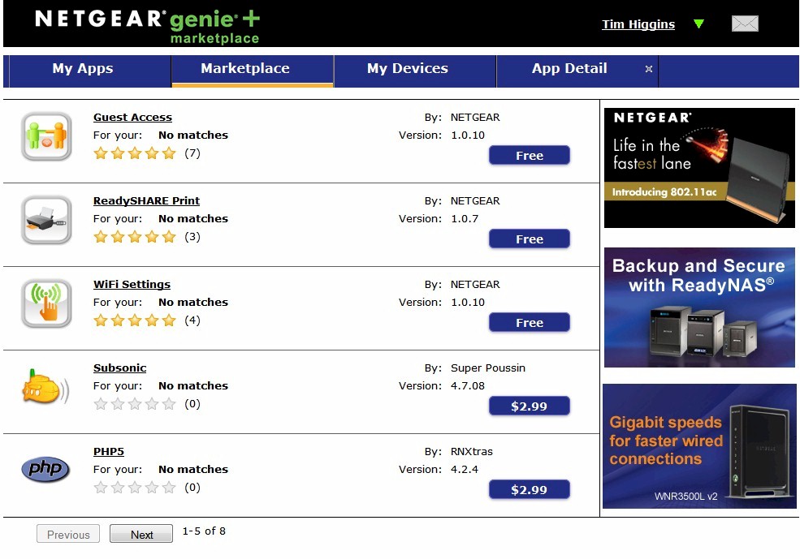Close the App Detail tab
800x559 pixels.
pos(648,69)
